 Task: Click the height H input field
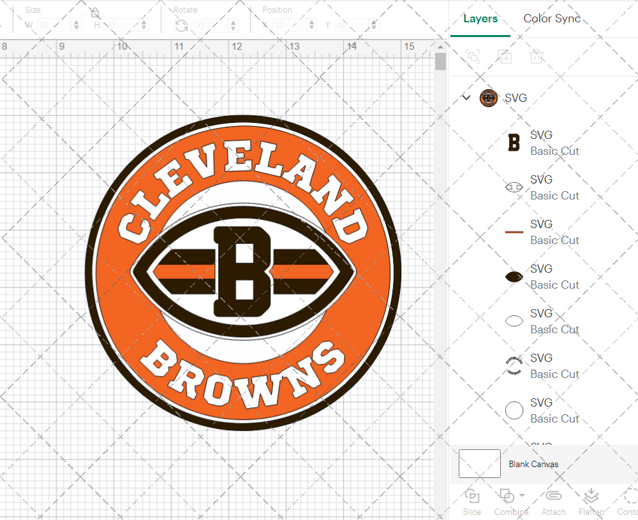(122, 25)
